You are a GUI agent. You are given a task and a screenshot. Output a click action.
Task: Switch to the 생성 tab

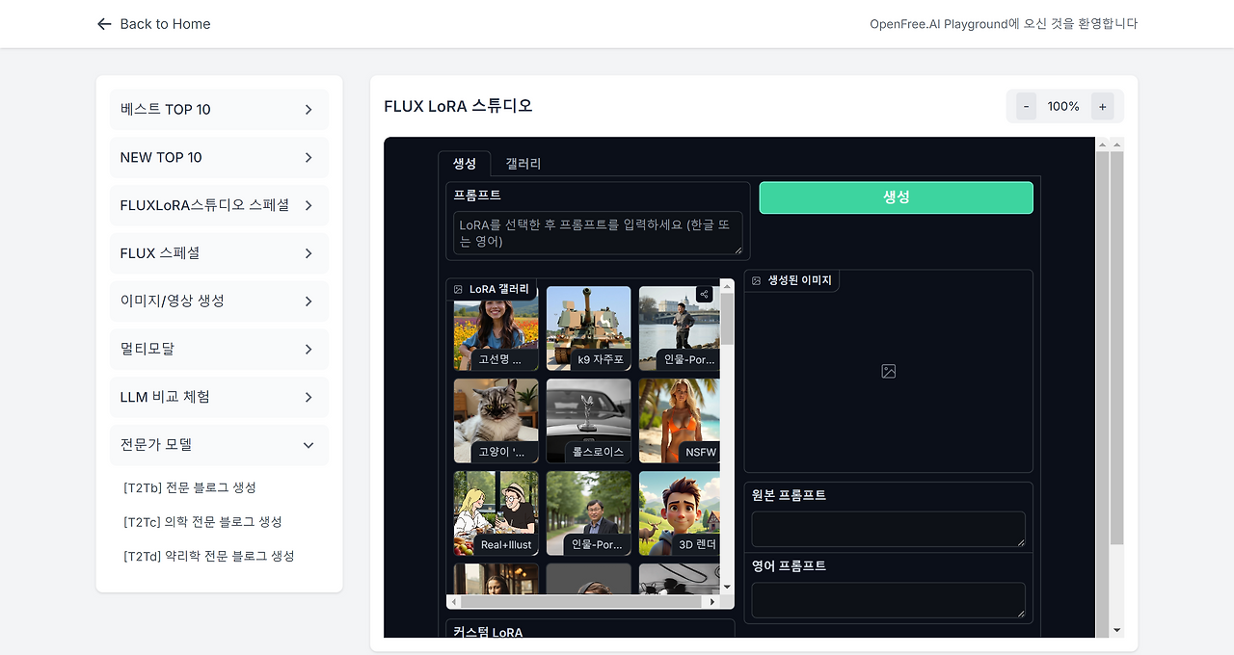pyautogui.click(x=465, y=164)
